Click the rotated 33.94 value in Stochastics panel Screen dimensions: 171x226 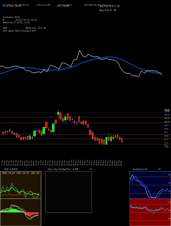tap(167, 190)
